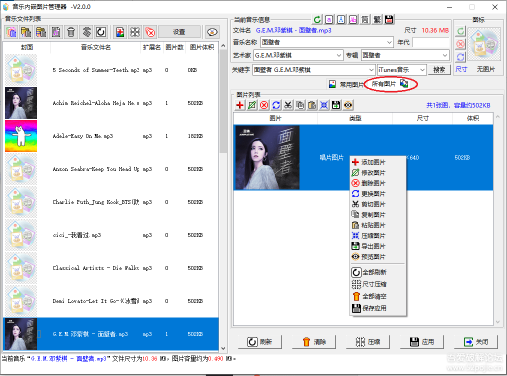Select the Adele-Easy On Me.mp3 row
507x376 pixels.
pos(111,136)
